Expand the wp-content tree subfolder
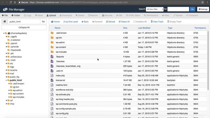The image size is (210, 118). click(x=9, y=94)
